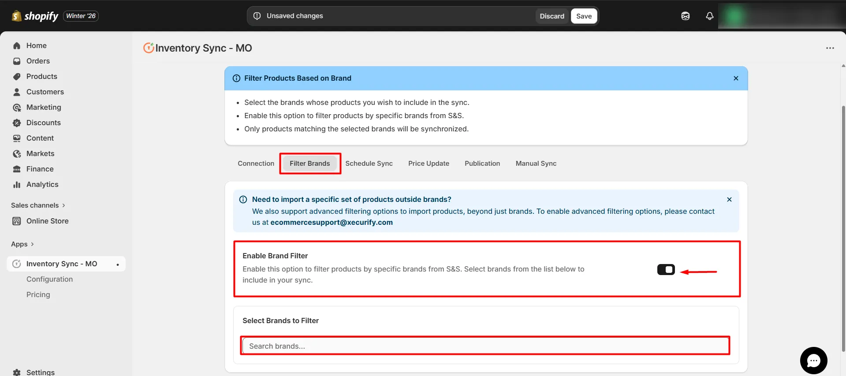The width and height of the screenshot is (846, 376).
Task: Click the Inventory Sync - MO app logo icon
Action: click(x=149, y=48)
